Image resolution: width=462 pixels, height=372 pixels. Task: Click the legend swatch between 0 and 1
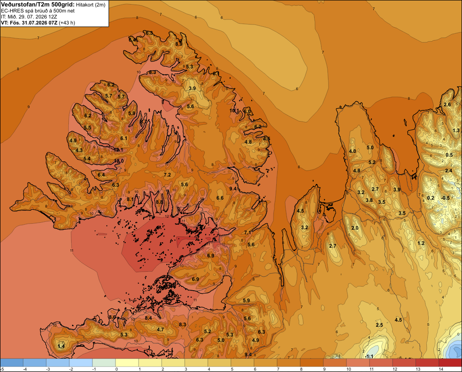point(127,362)
